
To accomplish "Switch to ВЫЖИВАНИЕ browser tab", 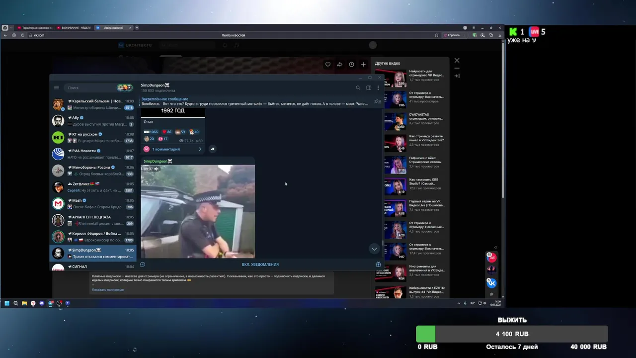I will 74,28.
